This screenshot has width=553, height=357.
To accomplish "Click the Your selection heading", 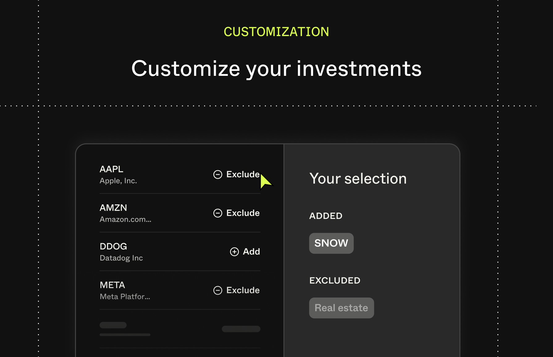I will pyautogui.click(x=358, y=179).
